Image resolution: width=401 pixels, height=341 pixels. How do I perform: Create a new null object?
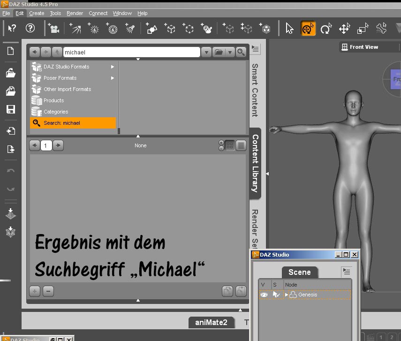click(x=170, y=29)
